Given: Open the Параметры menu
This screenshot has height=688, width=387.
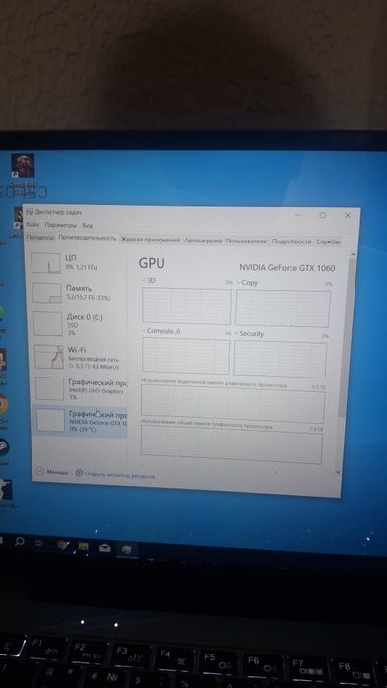Looking at the screenshot, I should click(61, 225).
